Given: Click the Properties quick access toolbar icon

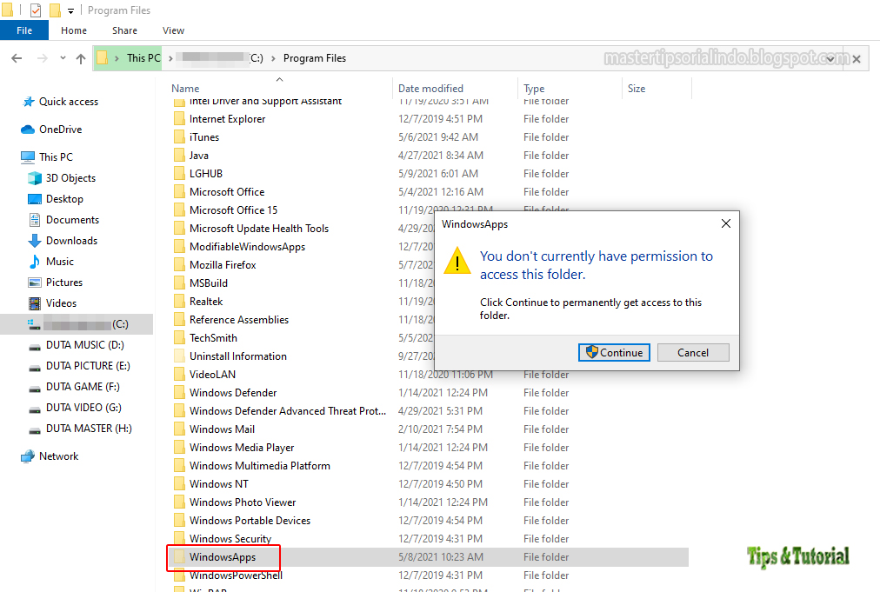Looking at the screenshot, I should (x=36, y=10).
